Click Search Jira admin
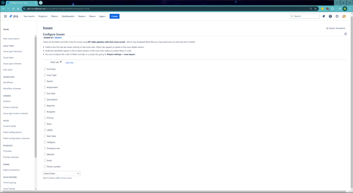This screenshot has width=353, height=193. tap(336, 28)
